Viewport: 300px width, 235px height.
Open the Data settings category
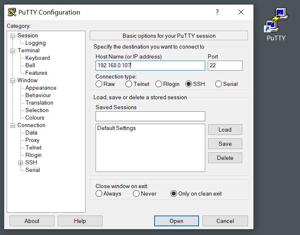pyautogui.click(x=31, y=133)
